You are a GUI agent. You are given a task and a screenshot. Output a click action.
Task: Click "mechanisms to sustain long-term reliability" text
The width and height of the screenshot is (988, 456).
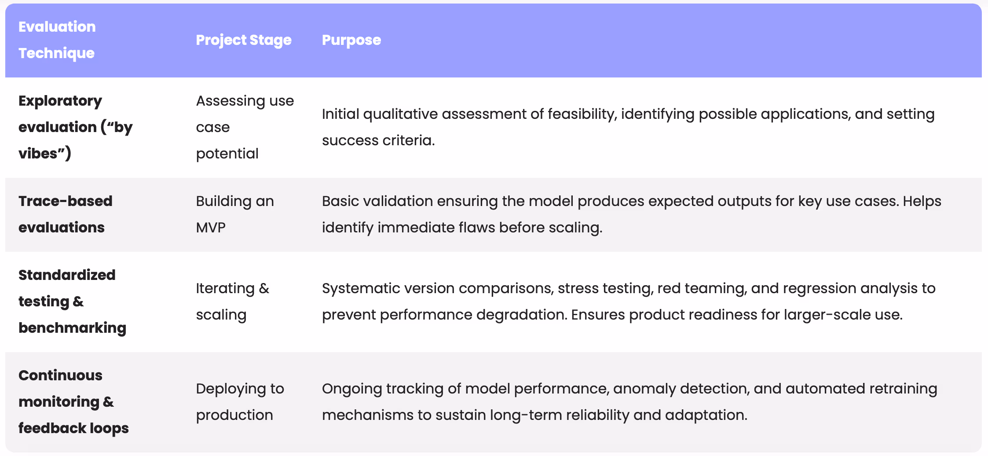pyautogui.click(x=486, y=415)
